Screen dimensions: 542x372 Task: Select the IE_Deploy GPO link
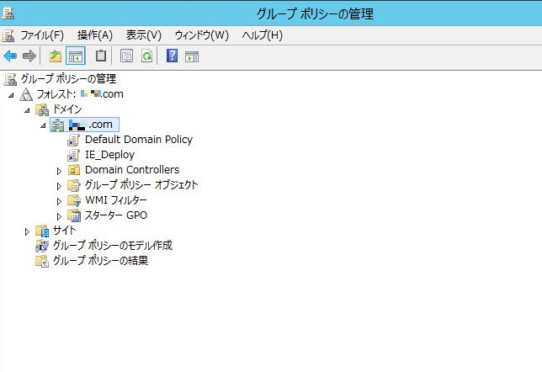point(109,155)
